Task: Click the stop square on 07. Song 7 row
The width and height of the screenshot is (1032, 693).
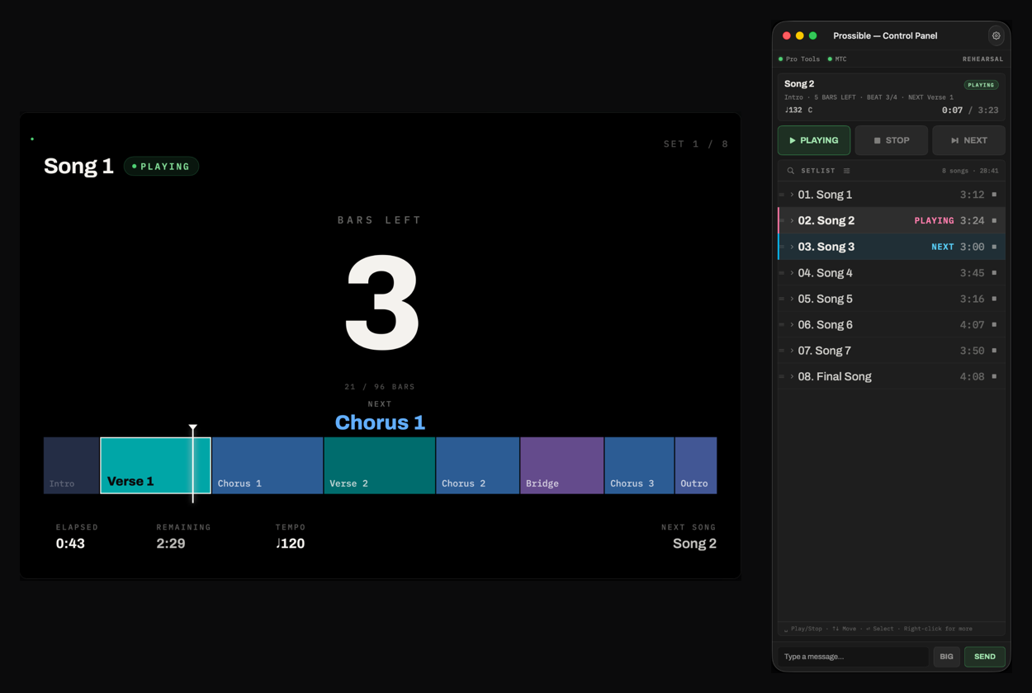Action: pos(994,351)
